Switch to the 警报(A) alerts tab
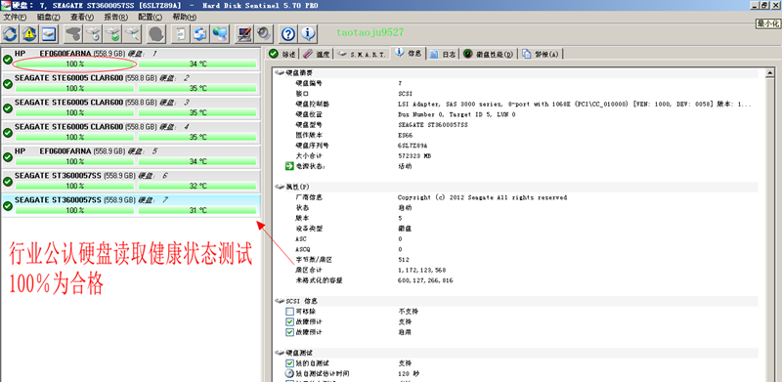Image resolution: width=782 pixels, height=382 pixels. (x=541, y=54)
